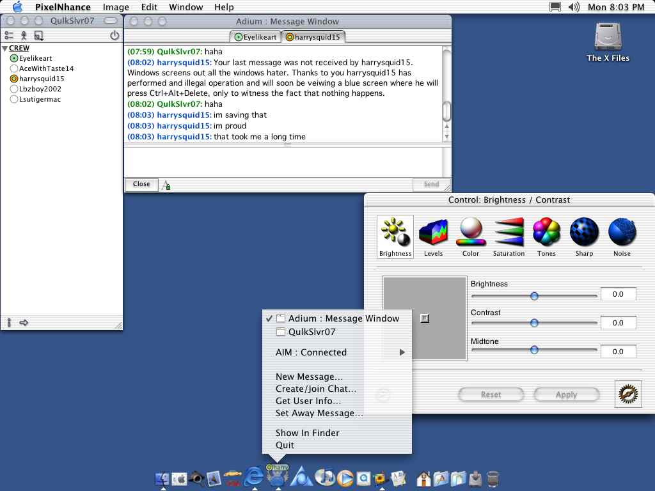The image size is (655, 491).
Task: Open the Edit menu
Action: (149, 7)
